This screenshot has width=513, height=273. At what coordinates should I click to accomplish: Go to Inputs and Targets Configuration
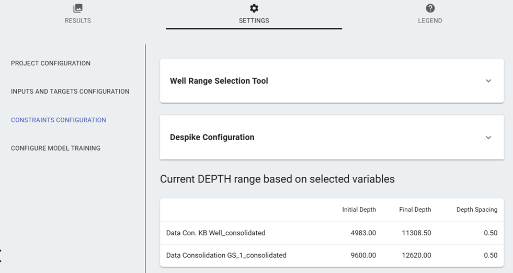[70, 92]
